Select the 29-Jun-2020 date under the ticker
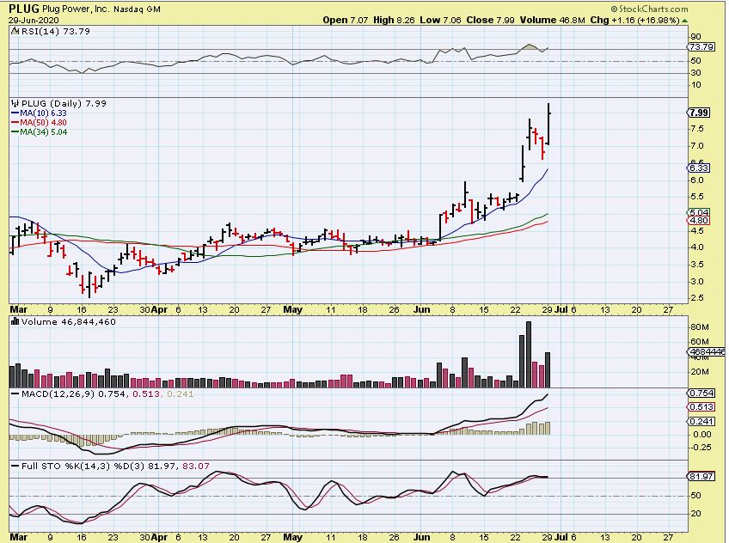729x543 pixels. (34, 21)
